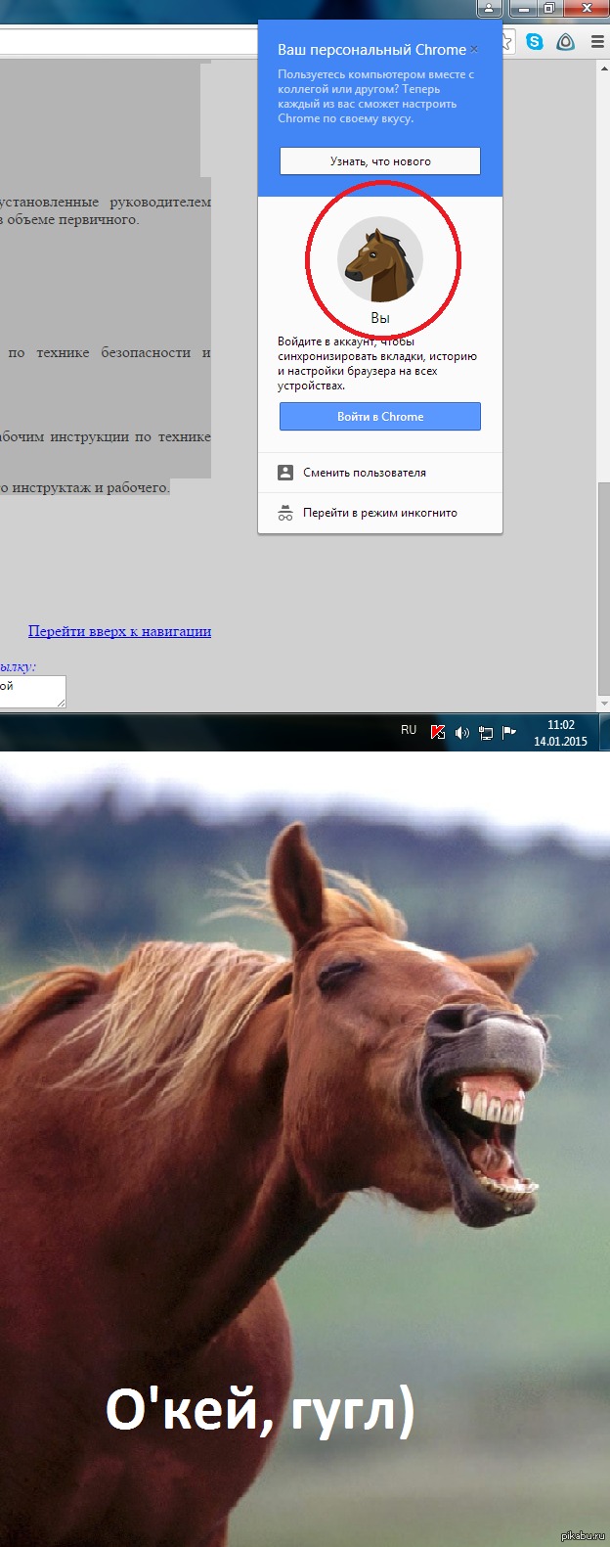Click the incognito spy hat icon
Image resolution: width=610 pixels, height=1547 pixels.
285,513
